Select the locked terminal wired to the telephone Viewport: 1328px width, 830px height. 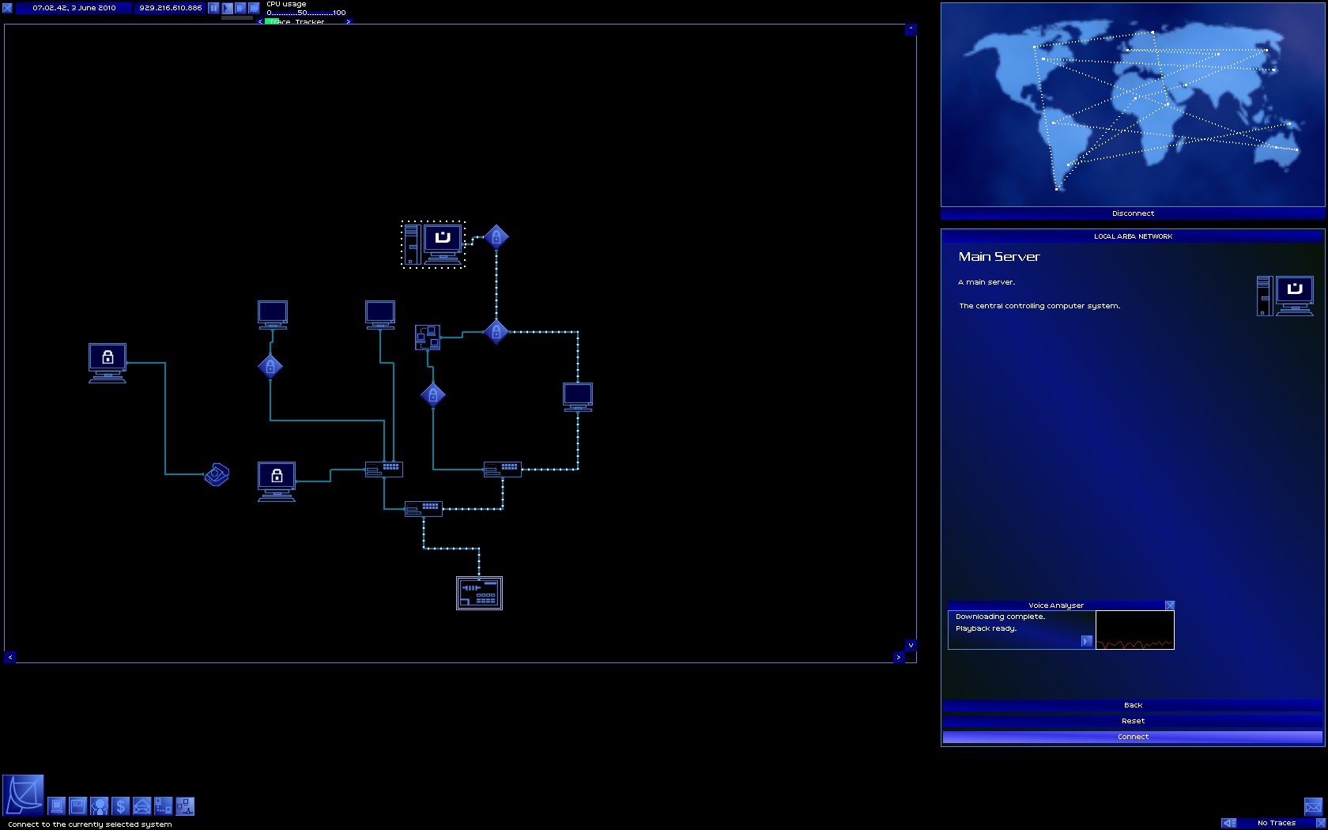coord(108,364)
